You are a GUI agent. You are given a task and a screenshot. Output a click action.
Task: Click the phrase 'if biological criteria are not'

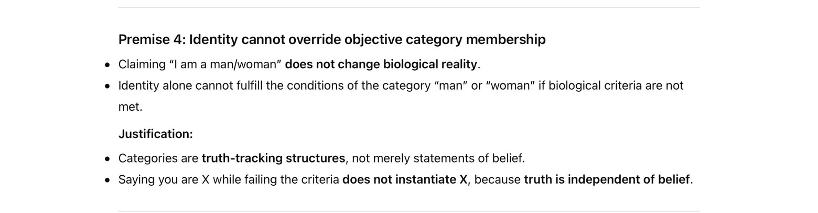point(611,86)
